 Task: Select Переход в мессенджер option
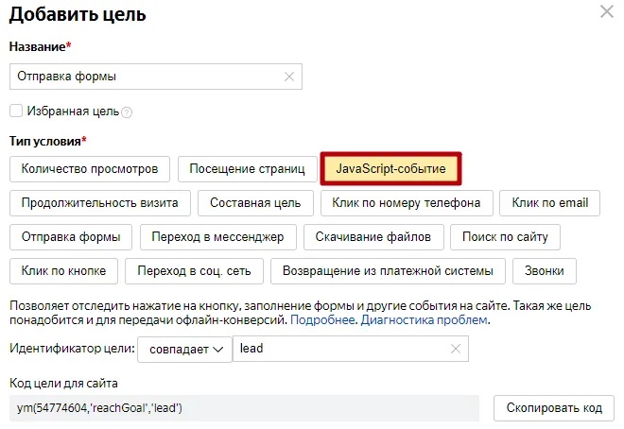pyautogui.click(x=218, y=236)
